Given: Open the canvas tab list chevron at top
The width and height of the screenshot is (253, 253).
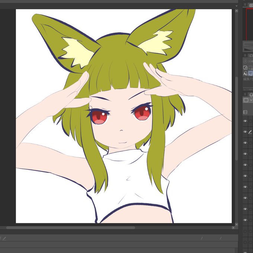Looking at the screenshot, I should click(x=236, y=6).
